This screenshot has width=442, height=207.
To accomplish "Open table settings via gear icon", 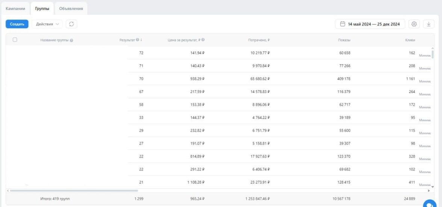I will 414,24.
